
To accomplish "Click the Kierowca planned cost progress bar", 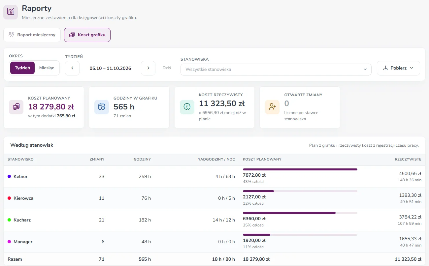I will tap(300, 191).
